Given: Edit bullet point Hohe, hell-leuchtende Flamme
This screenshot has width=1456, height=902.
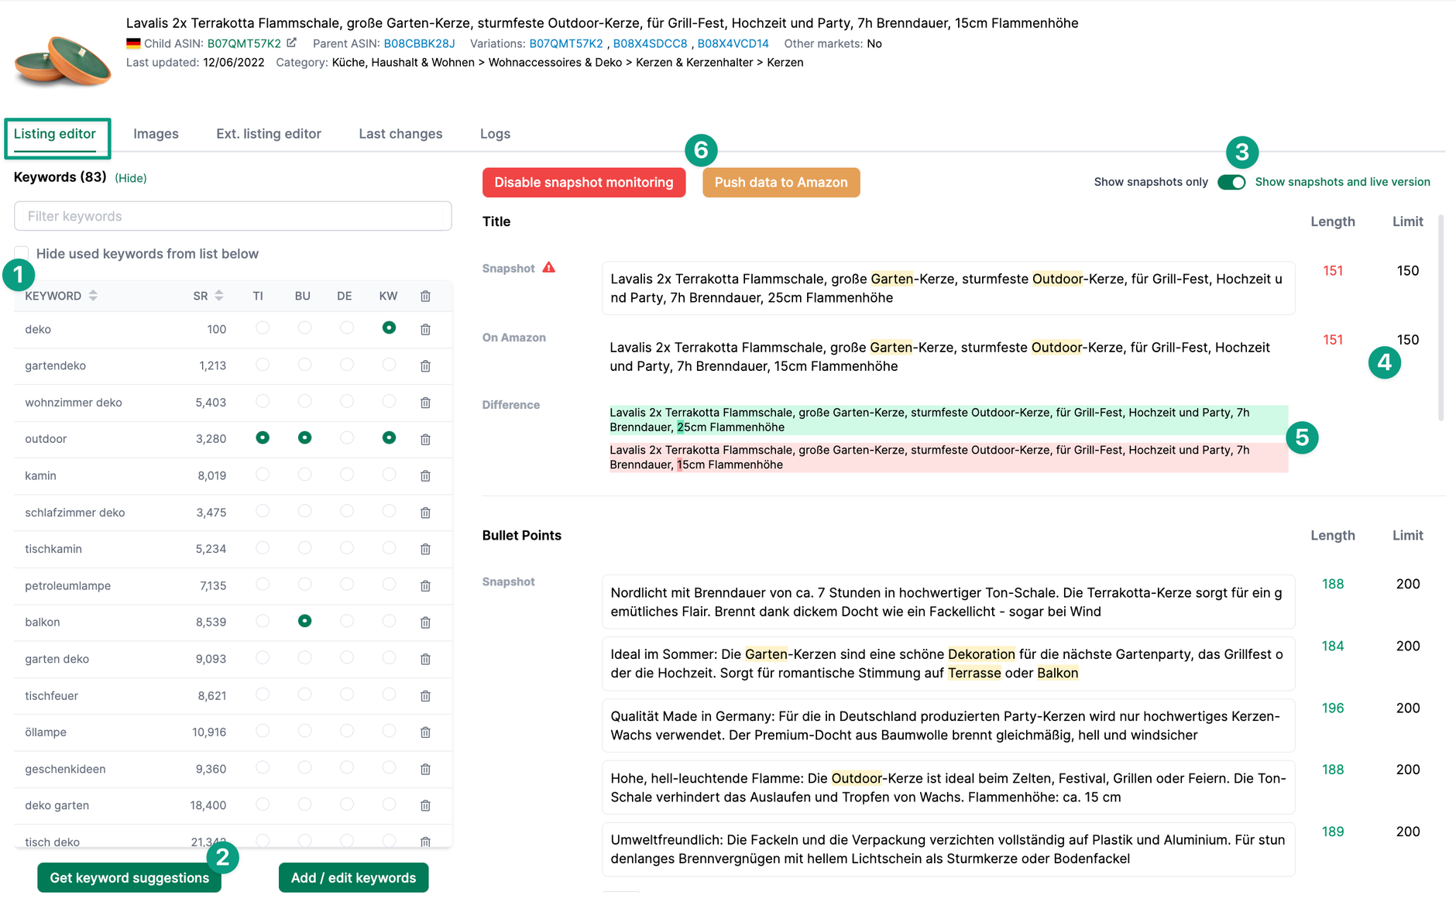Looking at the screenshot, I should click(948, 787).
